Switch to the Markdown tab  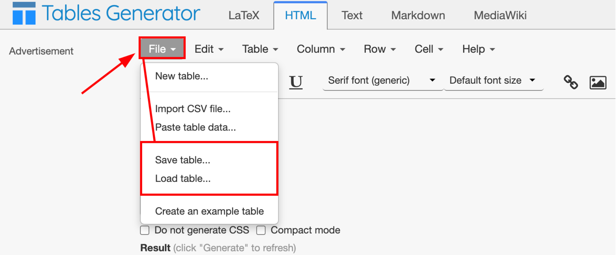coord(418,15)
